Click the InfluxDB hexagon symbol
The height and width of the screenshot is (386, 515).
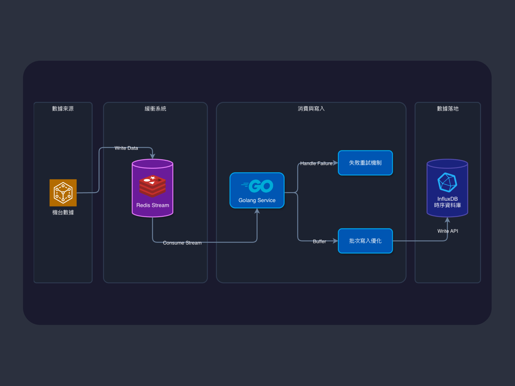pos(447,183)
